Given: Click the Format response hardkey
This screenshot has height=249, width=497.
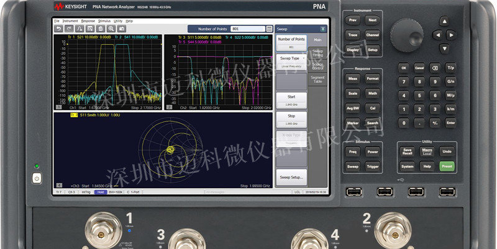Looking at the screenshot, I should click(x=372, y=79).
